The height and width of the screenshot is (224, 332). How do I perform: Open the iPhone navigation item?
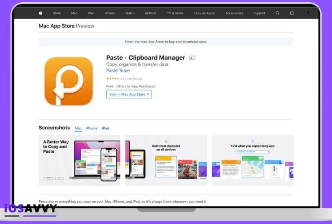coord(109,13)
